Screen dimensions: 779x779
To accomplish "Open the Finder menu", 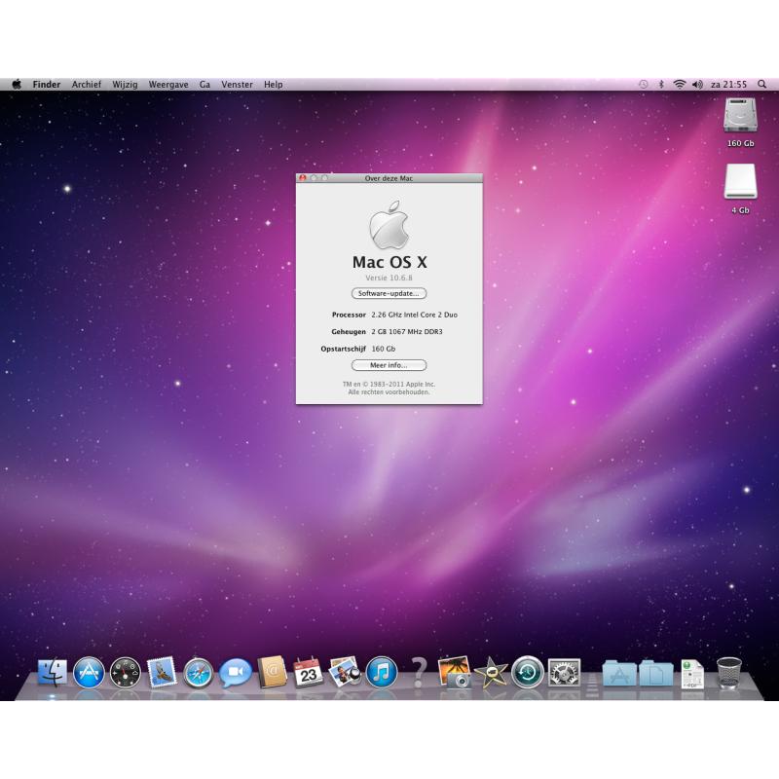I will (x=47, y=85).
